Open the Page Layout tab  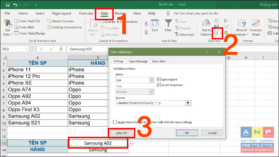(x=62, y=13)
